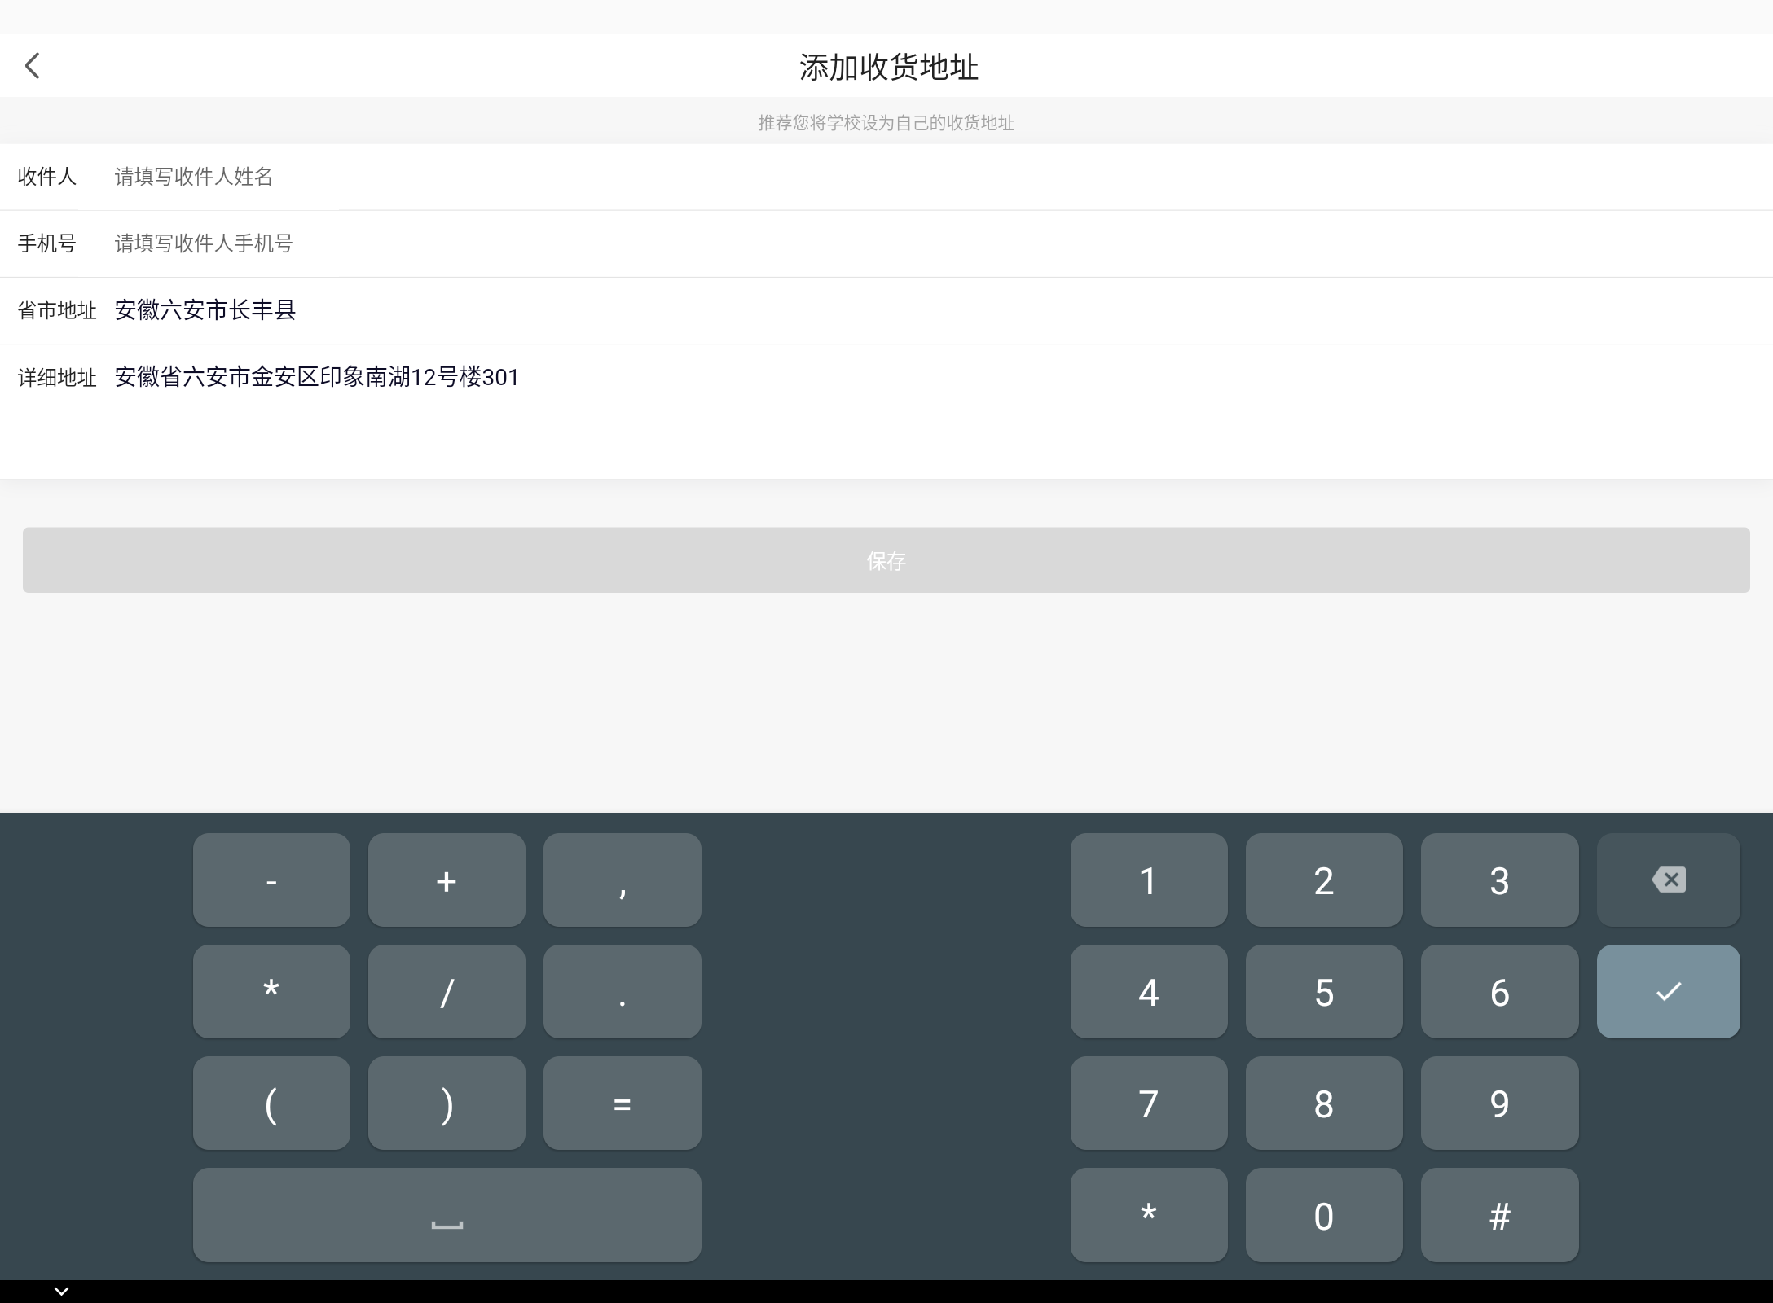Tap the equals sign key

pyautogui.click(x=623, y=1103)
